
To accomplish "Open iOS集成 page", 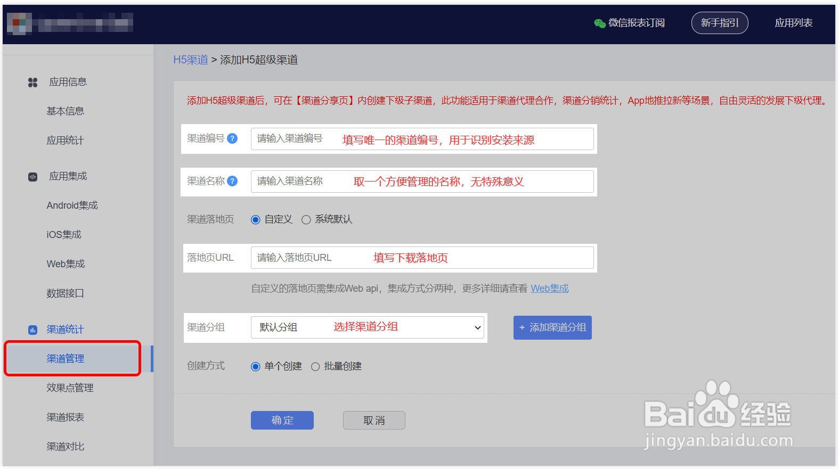I will pyautogui.click(x=63, y=235).
